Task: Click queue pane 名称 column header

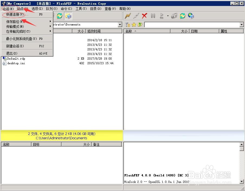Action: (x=16, y=144)
